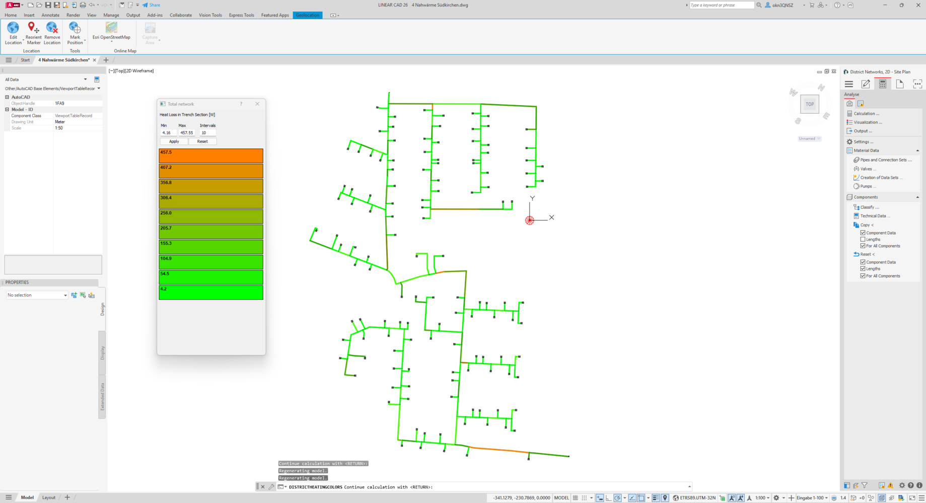Viewport: 926px width, 503px height.
Task: Collapse the AutoCAD property group
Action: point(7,97)
